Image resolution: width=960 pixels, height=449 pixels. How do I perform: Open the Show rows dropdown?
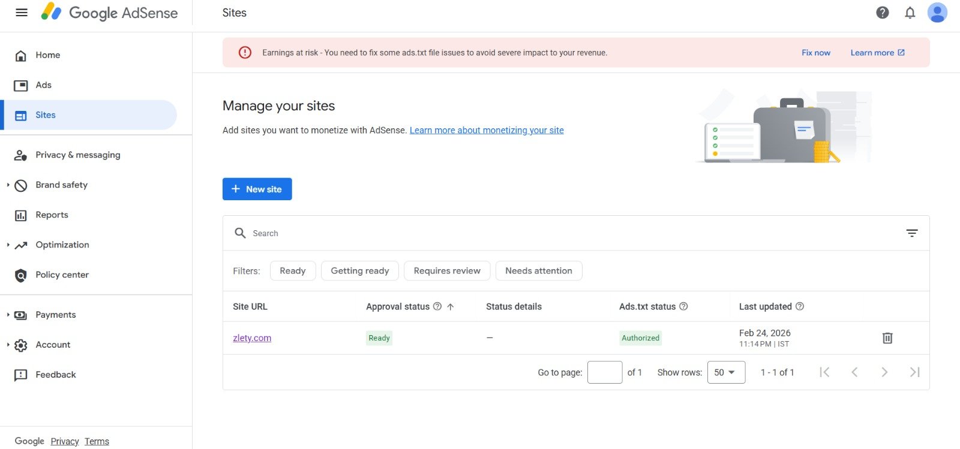pyautogui.click(x=726, y=372)
